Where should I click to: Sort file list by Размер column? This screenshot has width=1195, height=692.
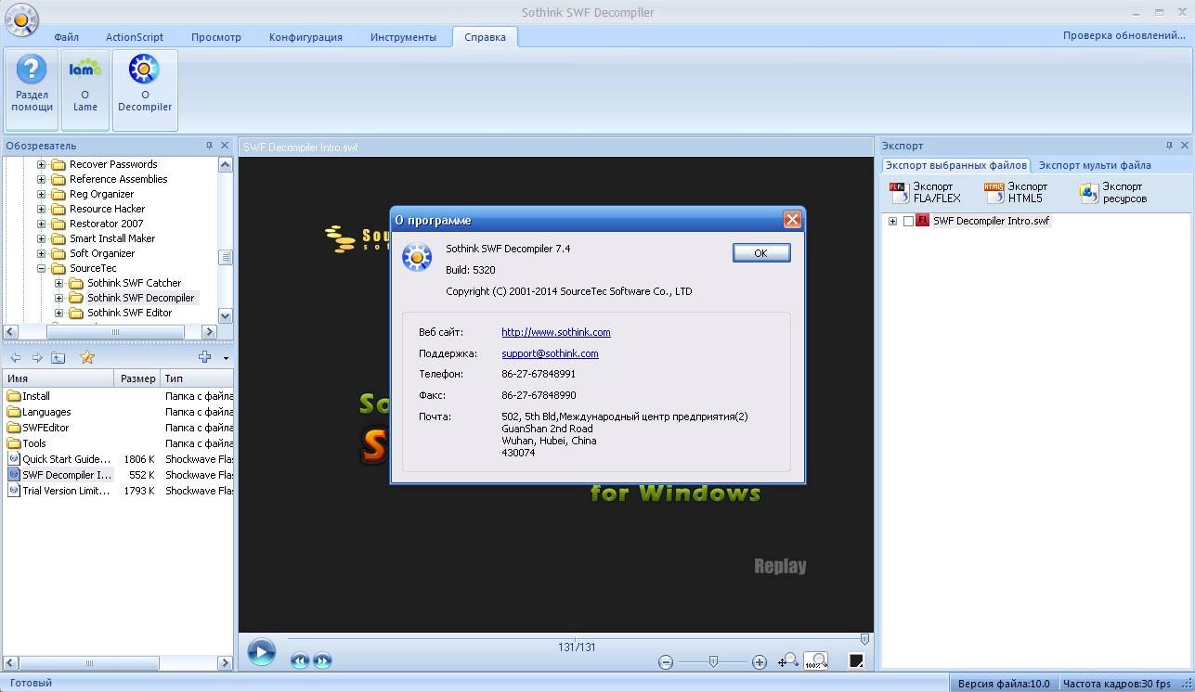point(137,378)
